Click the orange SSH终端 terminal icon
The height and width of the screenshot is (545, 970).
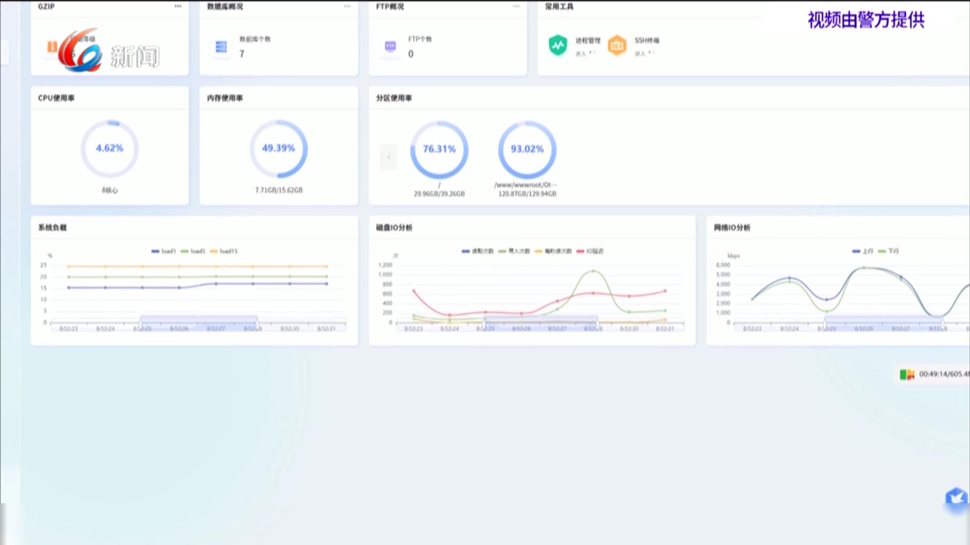point(617,46)
